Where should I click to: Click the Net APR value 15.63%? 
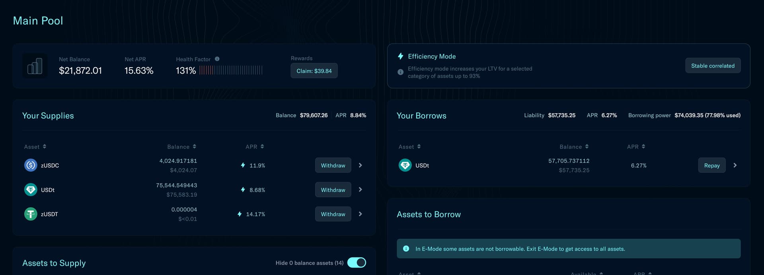click(x=139, y=71)
